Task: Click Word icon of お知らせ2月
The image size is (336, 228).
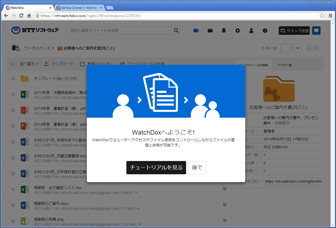Action: pyautogui.click(x=25, y=158)
